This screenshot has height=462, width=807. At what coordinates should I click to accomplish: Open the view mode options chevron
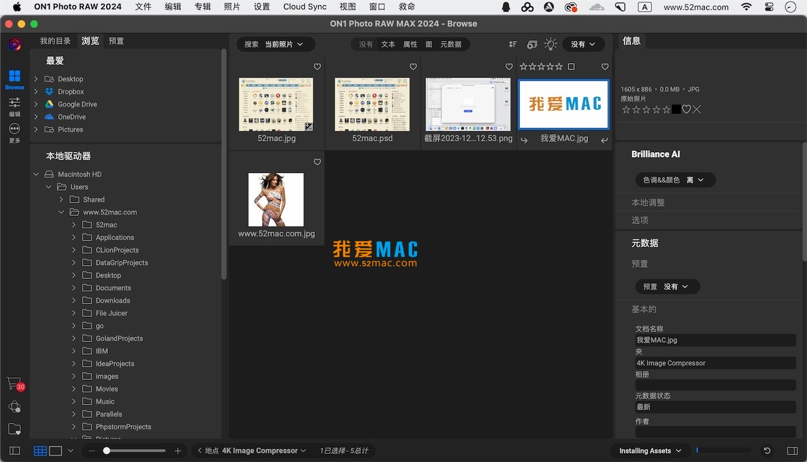pos(71,451)
